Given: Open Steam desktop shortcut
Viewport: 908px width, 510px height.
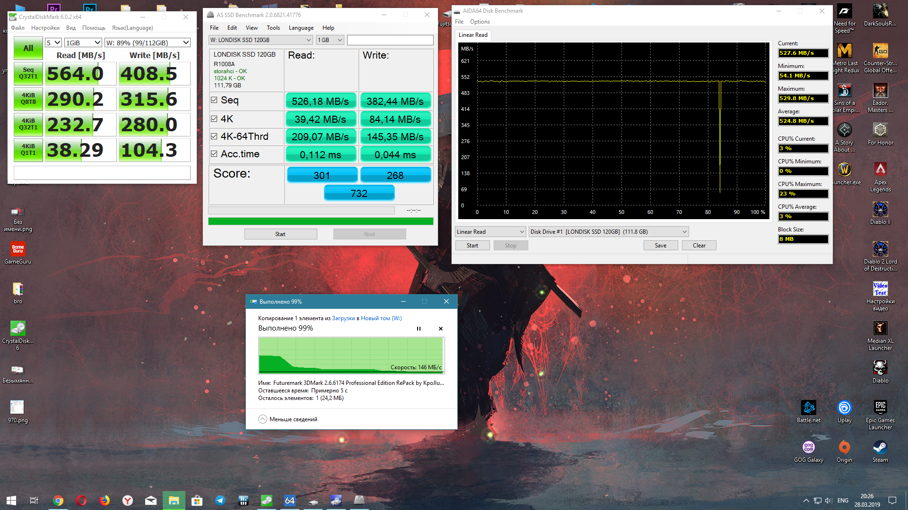Looking at the screenshot, I should pos(880,448).
